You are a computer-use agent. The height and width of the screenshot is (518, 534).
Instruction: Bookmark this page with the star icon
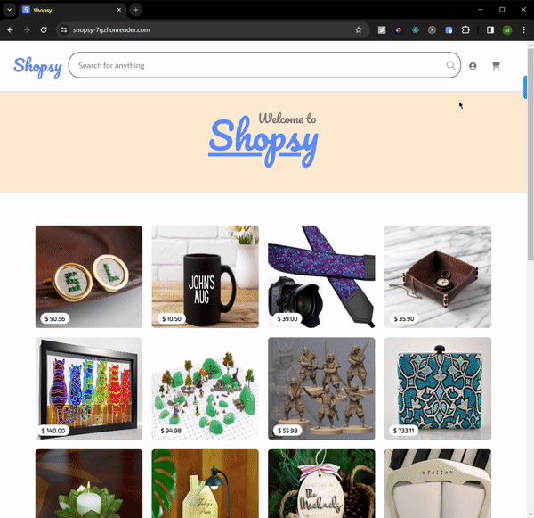pos(359,30)
